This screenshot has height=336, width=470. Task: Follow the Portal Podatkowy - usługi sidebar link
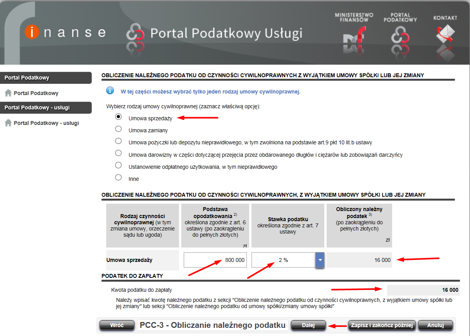click(46, 123)
